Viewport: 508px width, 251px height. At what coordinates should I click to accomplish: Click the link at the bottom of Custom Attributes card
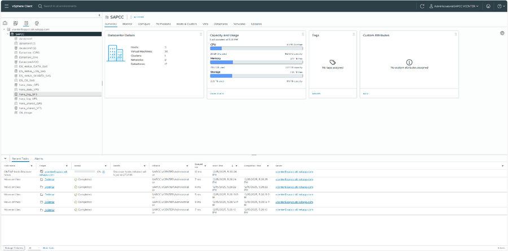pyautogui.click(x=365, y=94)
